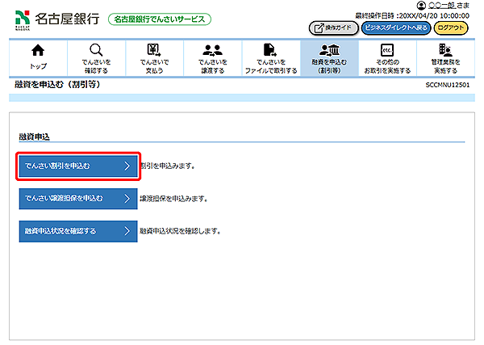
Task: Return via ビジネスダイレクトへ戻る button
Action: tap(395, 27)
